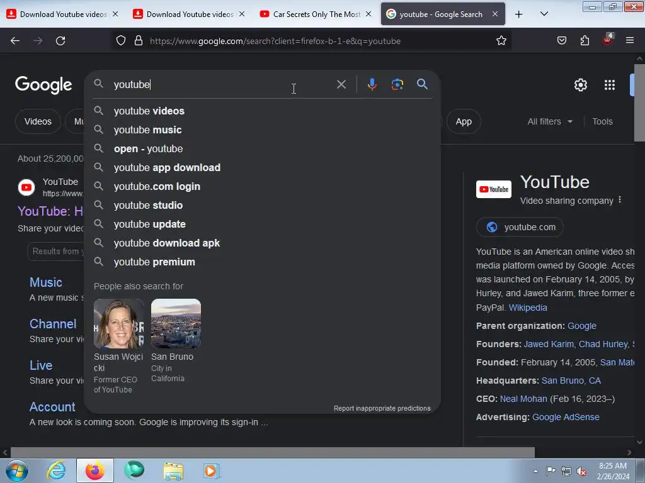Screen dimensions: 645x483
Task: Open the Google AdSense link
Action: [x=566, y=417]
